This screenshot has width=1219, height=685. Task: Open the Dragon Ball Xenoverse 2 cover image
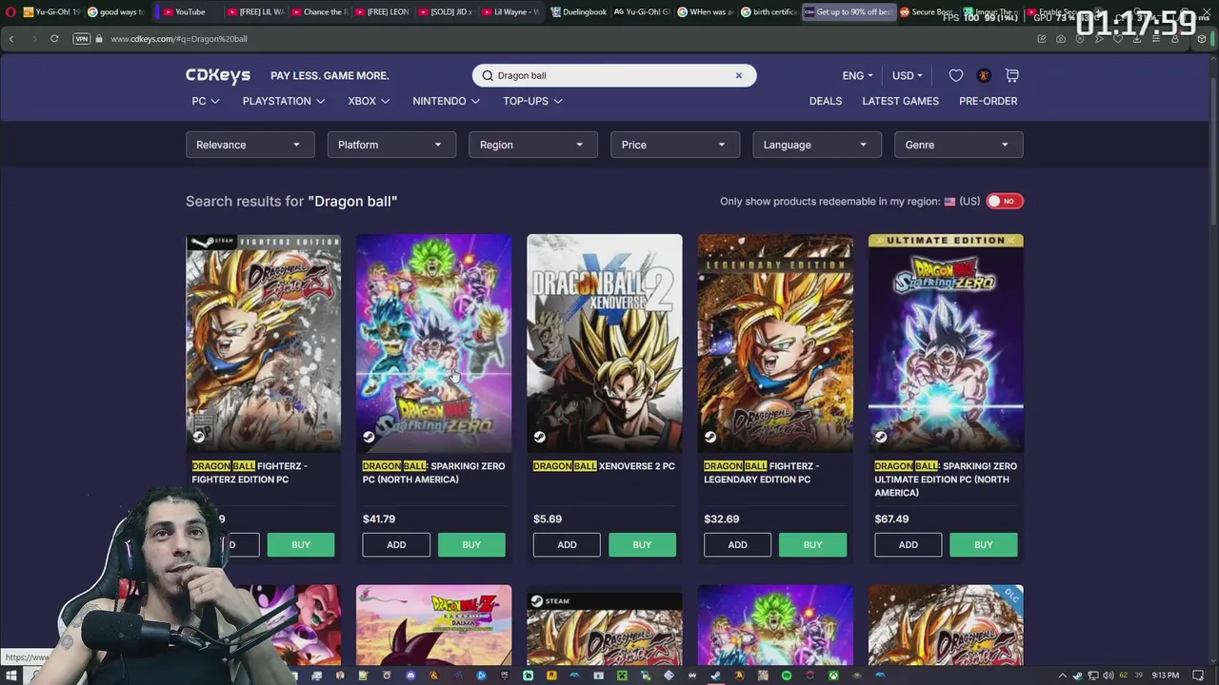[x=605, y=342]
